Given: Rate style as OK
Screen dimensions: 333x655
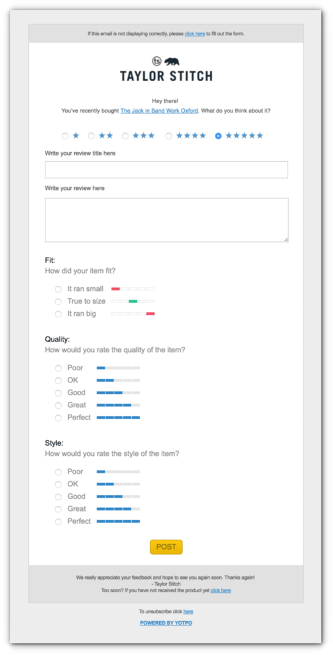Looking at the screenshot, I should [58, 484].
